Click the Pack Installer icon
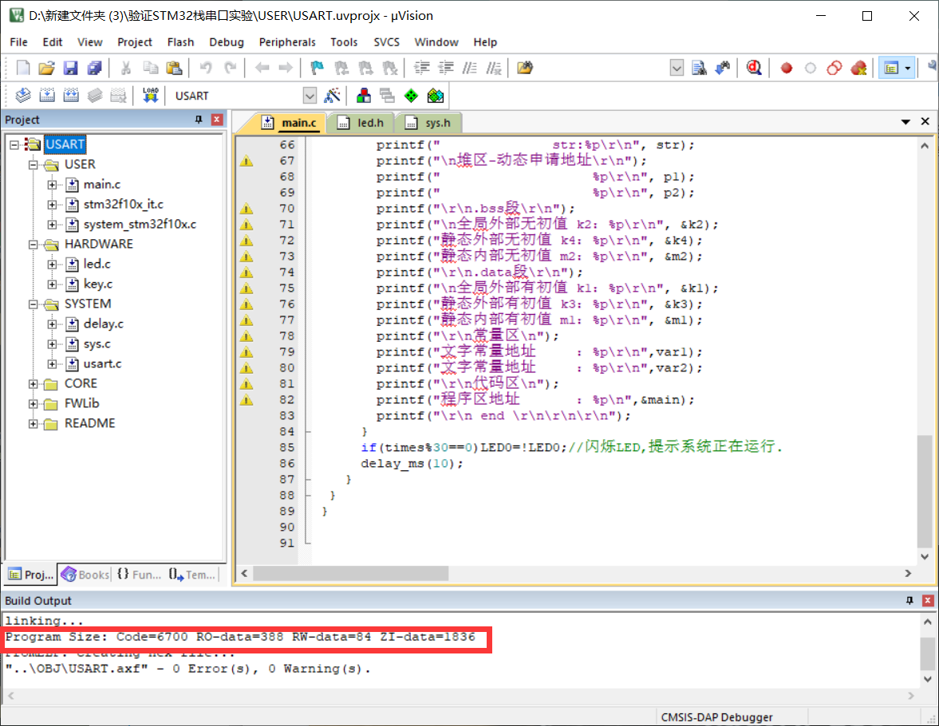The image size is (939, 726). (436, 95)
